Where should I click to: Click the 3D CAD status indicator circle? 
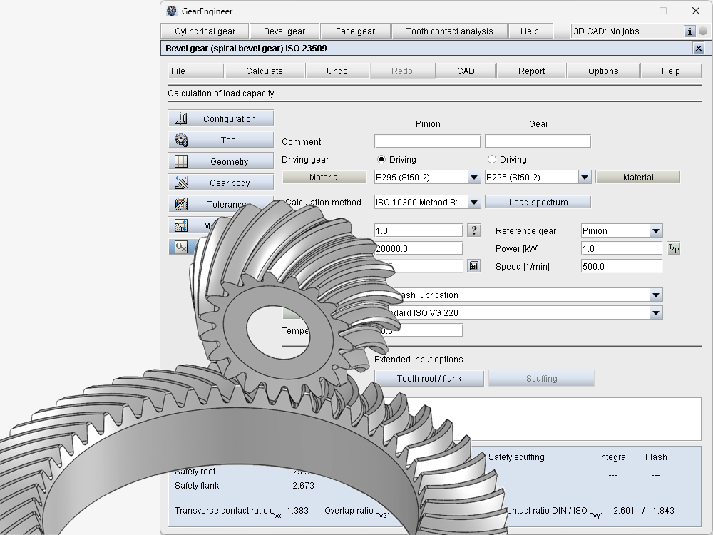coord(703,31)
